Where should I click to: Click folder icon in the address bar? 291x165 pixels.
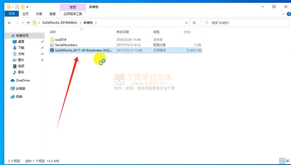coord(34,23)
